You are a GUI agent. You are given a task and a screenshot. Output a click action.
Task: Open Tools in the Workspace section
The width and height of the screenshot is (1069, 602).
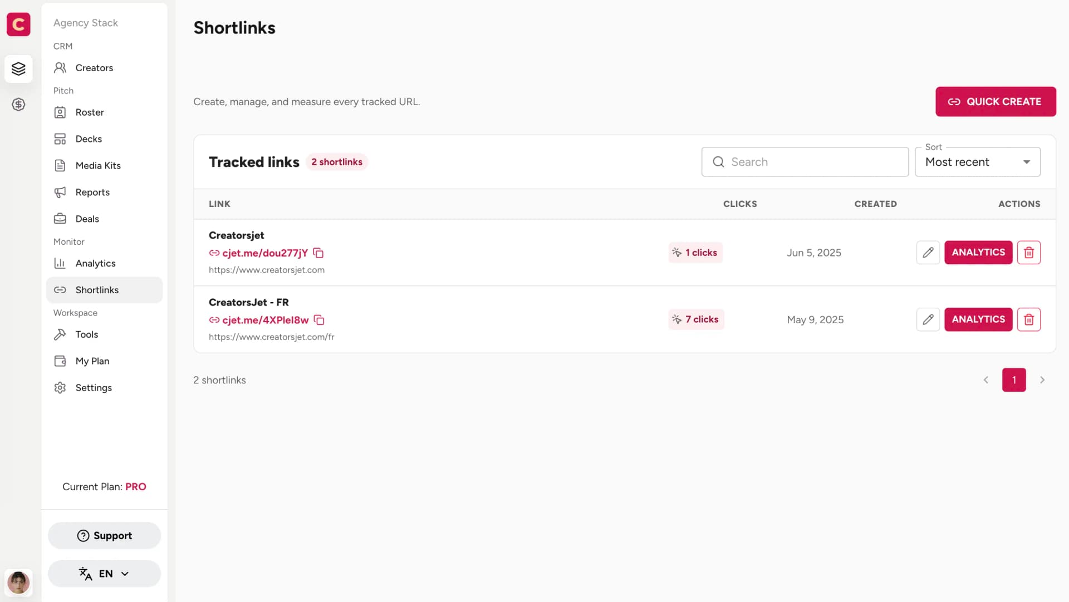tap(104, 334)
